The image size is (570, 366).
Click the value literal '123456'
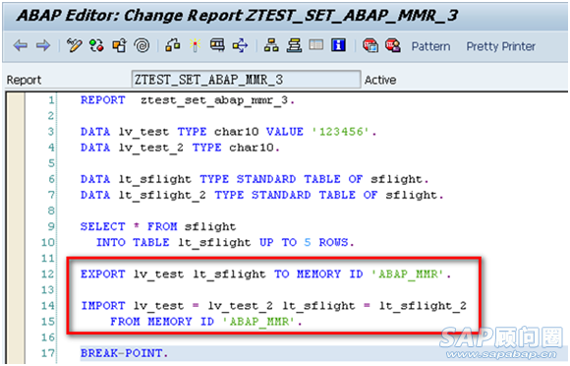click(x=341, y=132)
